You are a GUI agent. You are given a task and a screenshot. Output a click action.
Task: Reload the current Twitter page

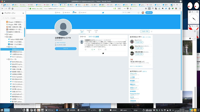pyautogui.click(x=9, y=8)
